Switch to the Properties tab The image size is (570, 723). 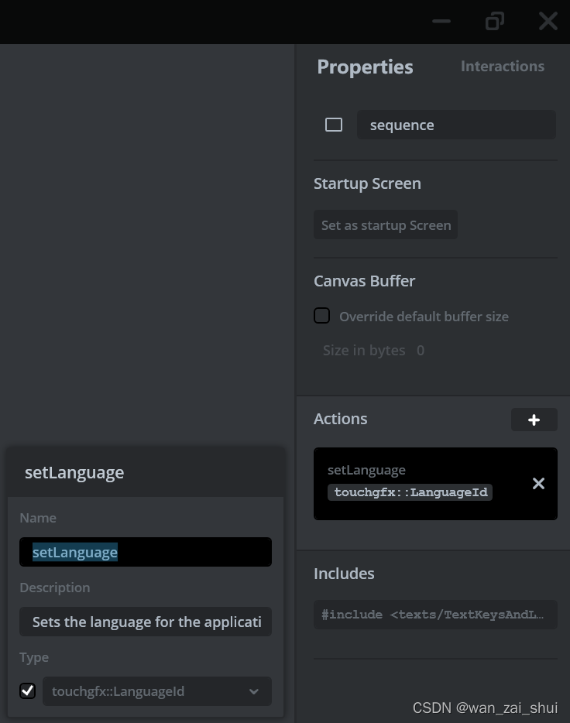coord(365,67)
